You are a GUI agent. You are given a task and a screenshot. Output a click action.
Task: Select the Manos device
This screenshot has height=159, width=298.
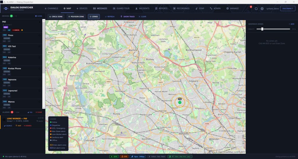(x=21, y=104)
